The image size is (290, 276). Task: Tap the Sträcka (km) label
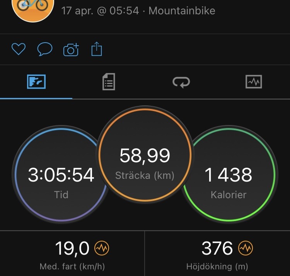click(145, 175)
